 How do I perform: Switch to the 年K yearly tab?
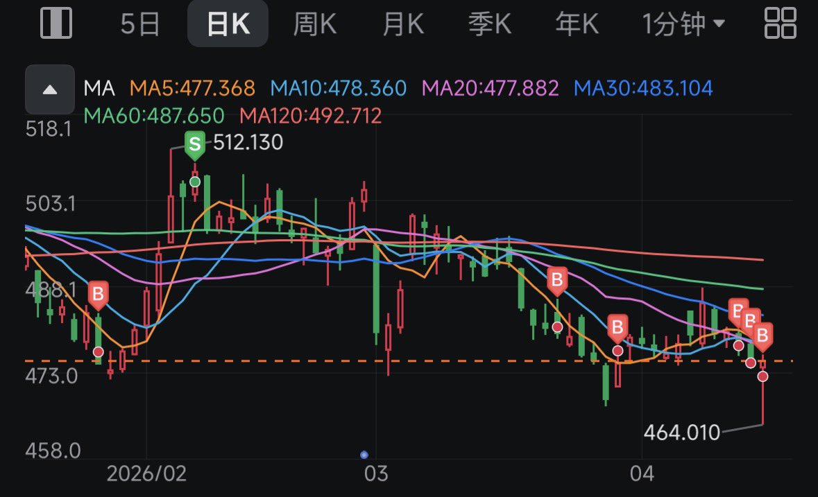tap(577, 24)
